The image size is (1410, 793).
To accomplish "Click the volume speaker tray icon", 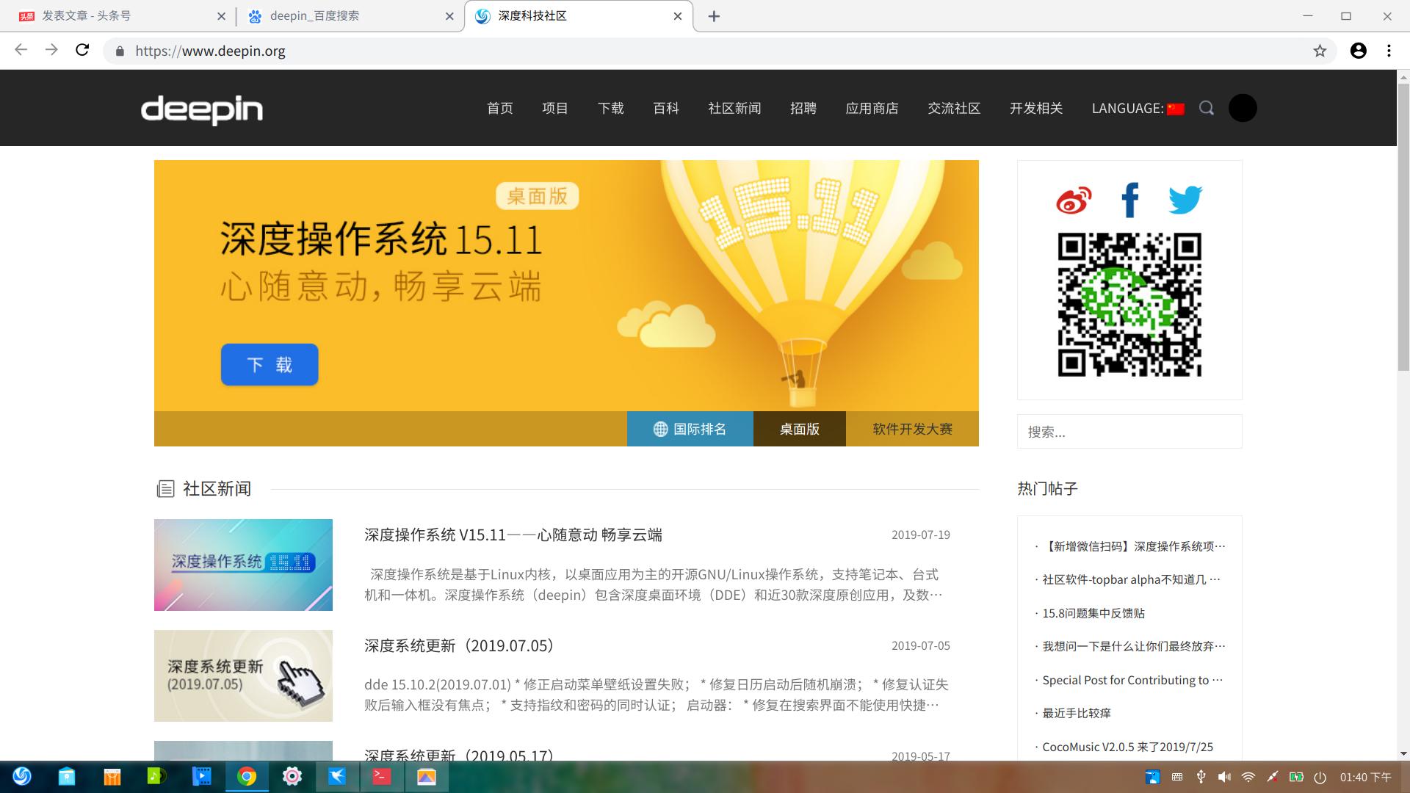I will pyautogui.click(x=1224, y=777).
